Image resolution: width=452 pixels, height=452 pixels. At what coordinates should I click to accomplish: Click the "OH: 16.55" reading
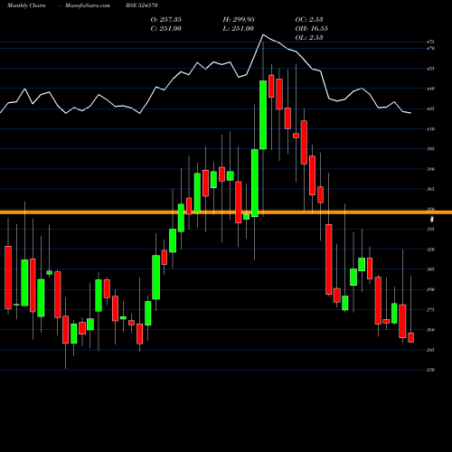[311, 28]
